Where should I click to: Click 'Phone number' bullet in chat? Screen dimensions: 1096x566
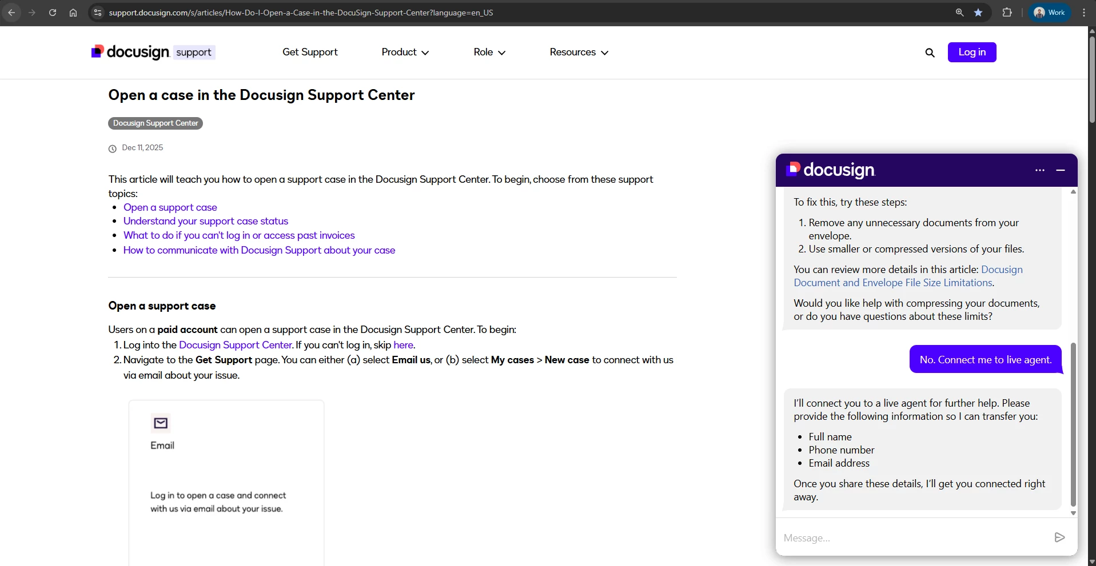click(842, 449)
